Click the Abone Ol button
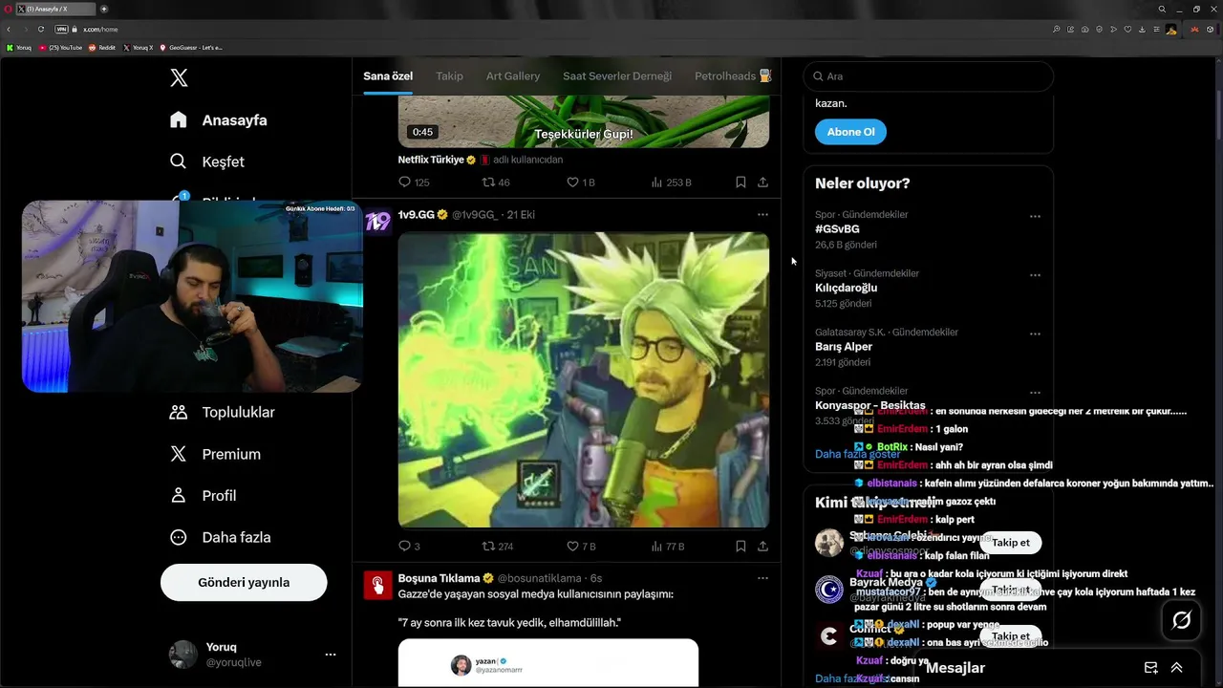 point(850,132)
